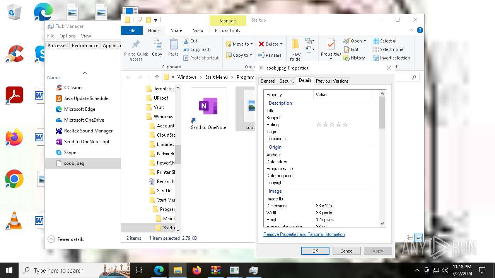The image size is (495, 278).
Task: Click Select all in ribbon
Action: coord(385,41)
